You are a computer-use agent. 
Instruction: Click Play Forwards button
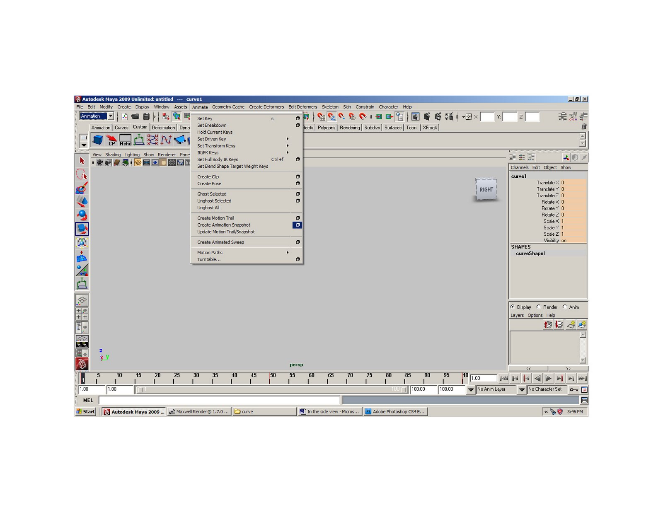(x=548, y=378)
